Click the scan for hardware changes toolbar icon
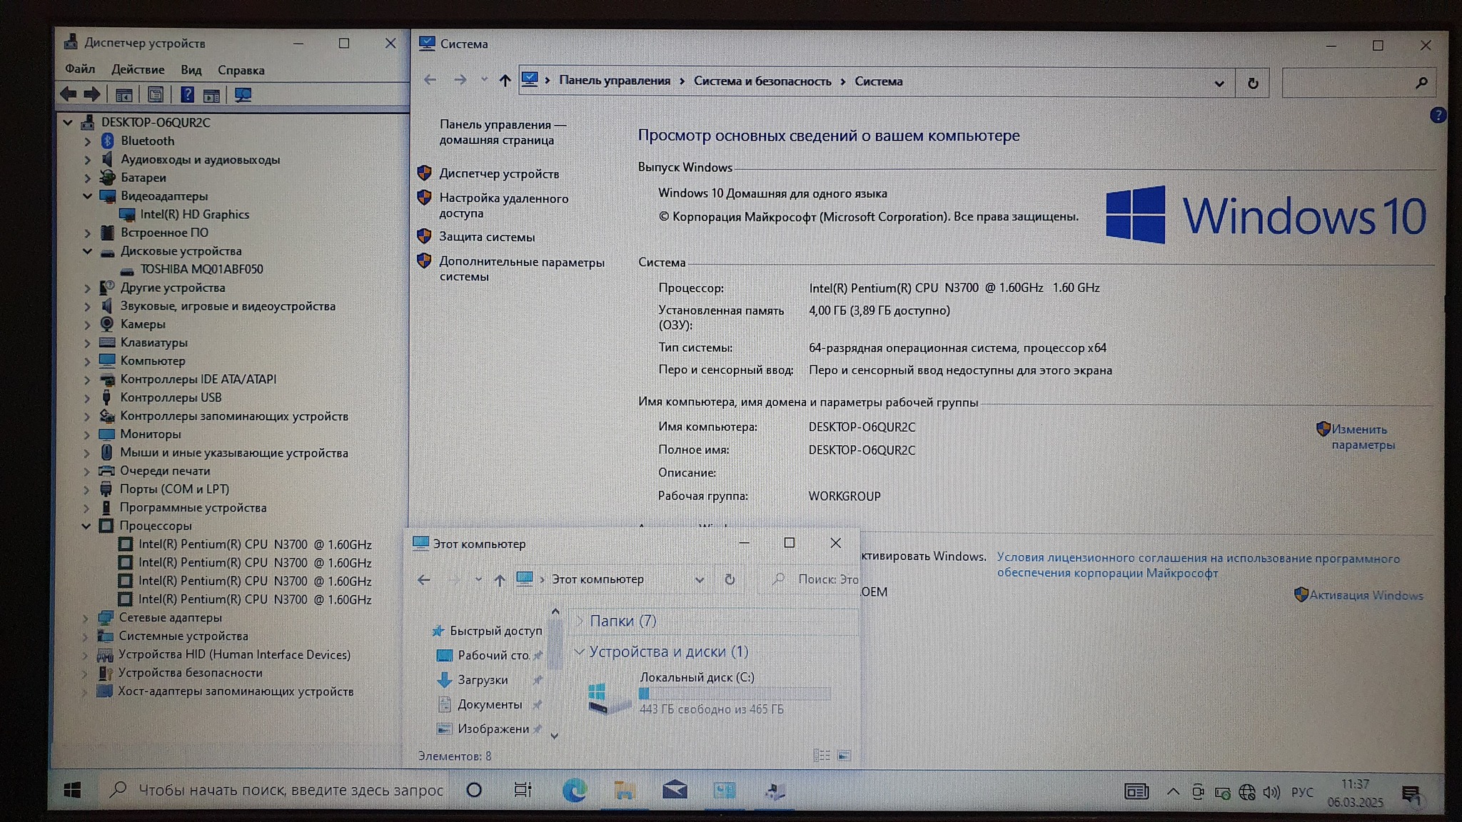Viewport: 1462px width, 822px height. pos(243,95)
